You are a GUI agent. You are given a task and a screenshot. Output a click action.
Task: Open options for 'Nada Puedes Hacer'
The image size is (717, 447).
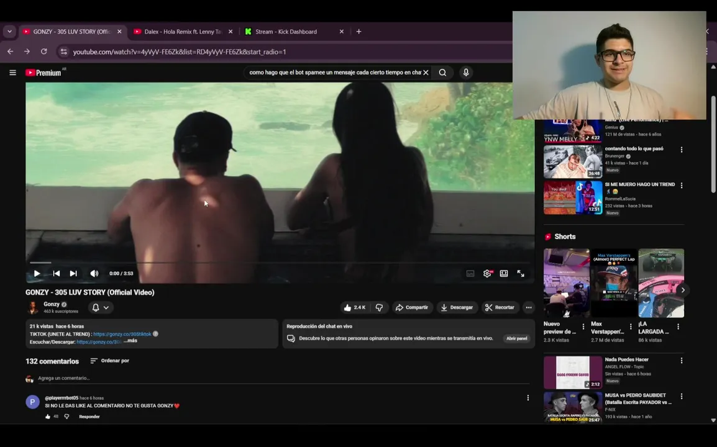point(682,361)
